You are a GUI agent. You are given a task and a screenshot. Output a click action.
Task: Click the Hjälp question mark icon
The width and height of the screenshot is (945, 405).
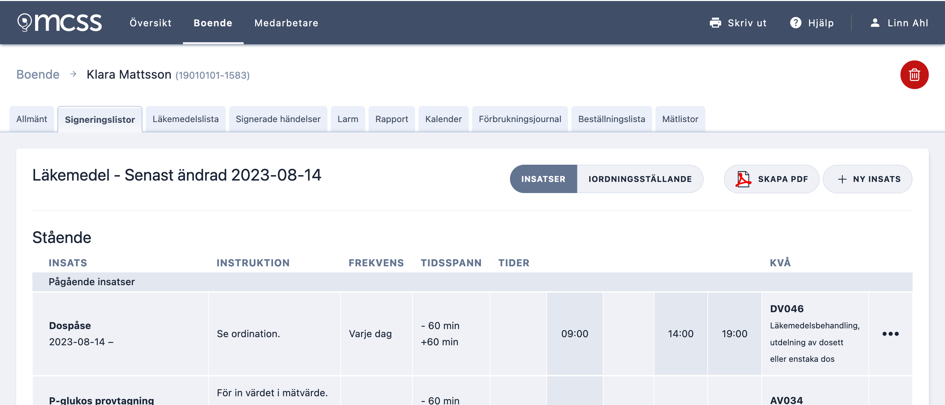coord(795,23)
